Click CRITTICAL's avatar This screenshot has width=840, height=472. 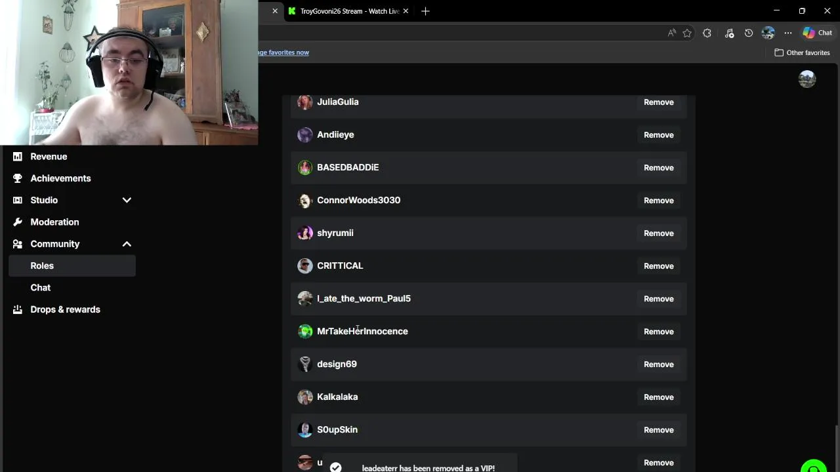pos(305,265)
